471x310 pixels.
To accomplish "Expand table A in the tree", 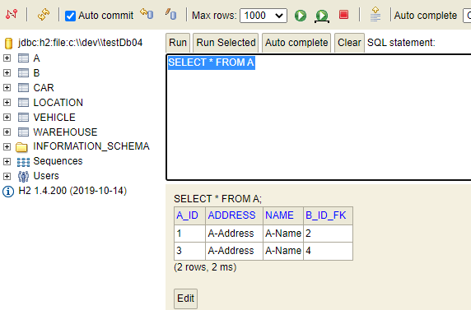I will (x=7, y=58).
